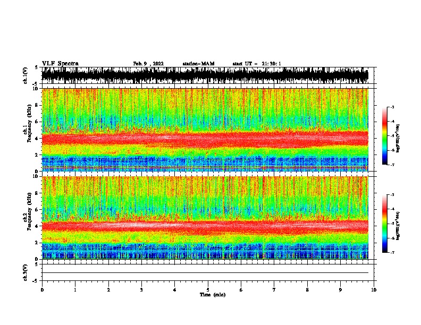Select the date label "Feb. 9, 2022"

[x=148, y=64]
